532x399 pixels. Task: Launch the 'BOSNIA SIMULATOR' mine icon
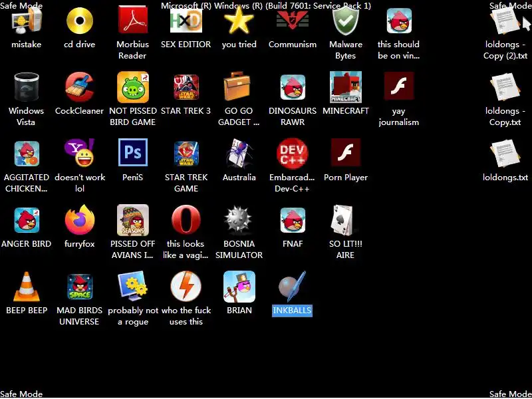coord(239,220)
